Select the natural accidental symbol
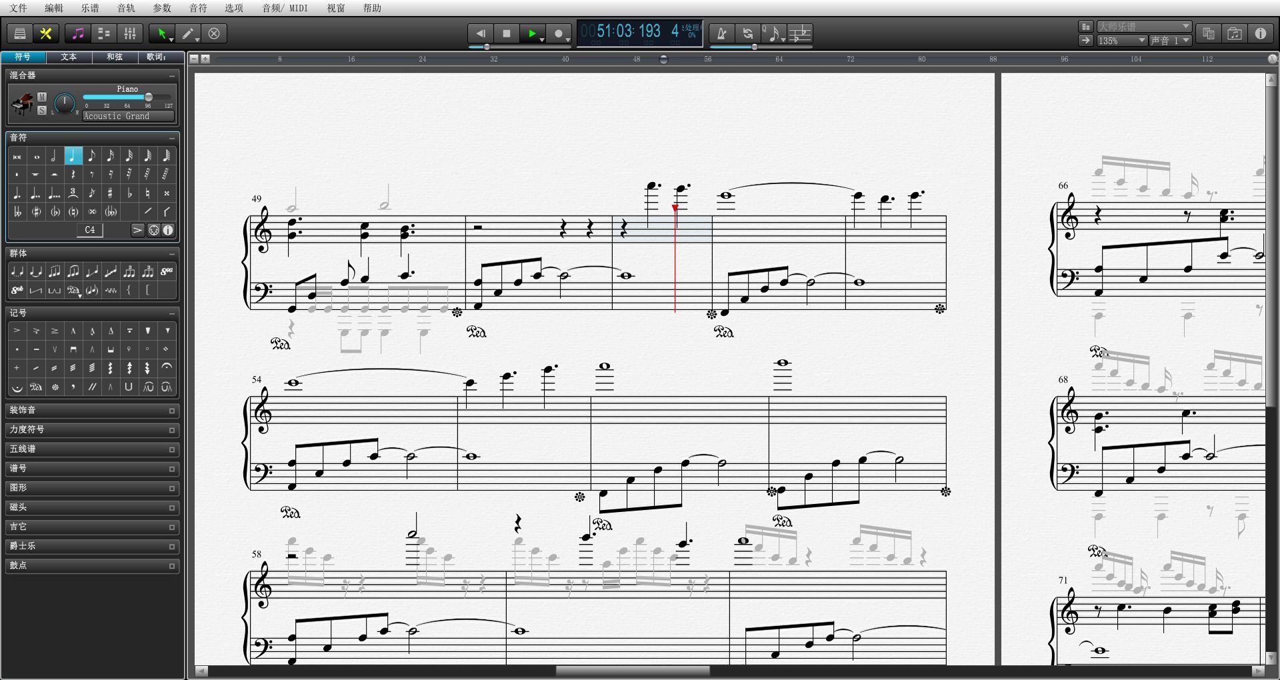Screen dimensions: 1280x680 point(147,193)
